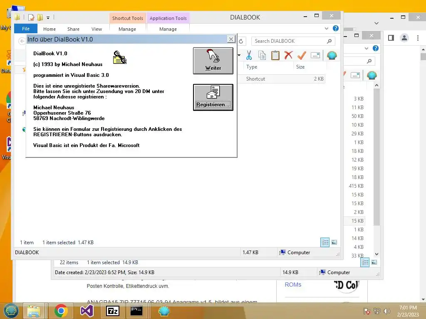The width and height of the screenshot is (426, 319).
Task: Open Visual Studio from the taskbar
Action: (x=87, y=311)
